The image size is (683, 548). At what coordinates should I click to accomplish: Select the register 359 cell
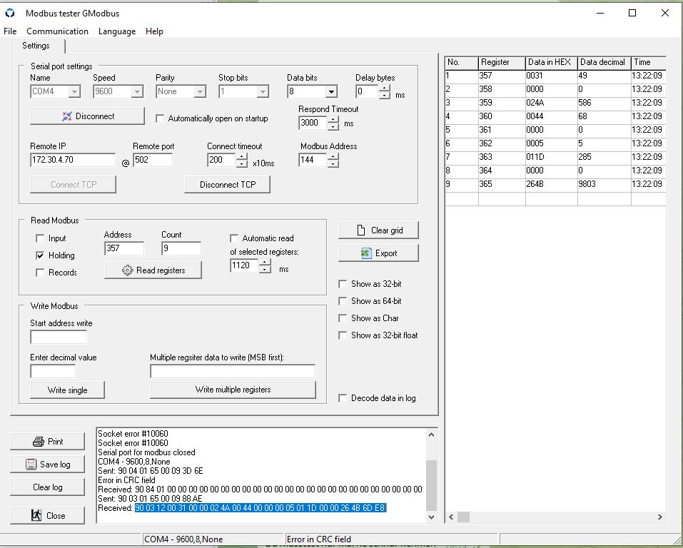502,103
